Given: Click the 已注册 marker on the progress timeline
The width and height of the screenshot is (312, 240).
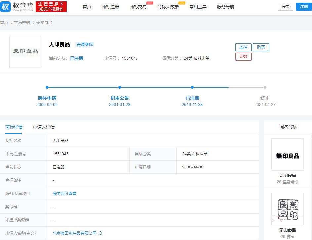Looking at the screenshot, I should (x=192, y=87).
